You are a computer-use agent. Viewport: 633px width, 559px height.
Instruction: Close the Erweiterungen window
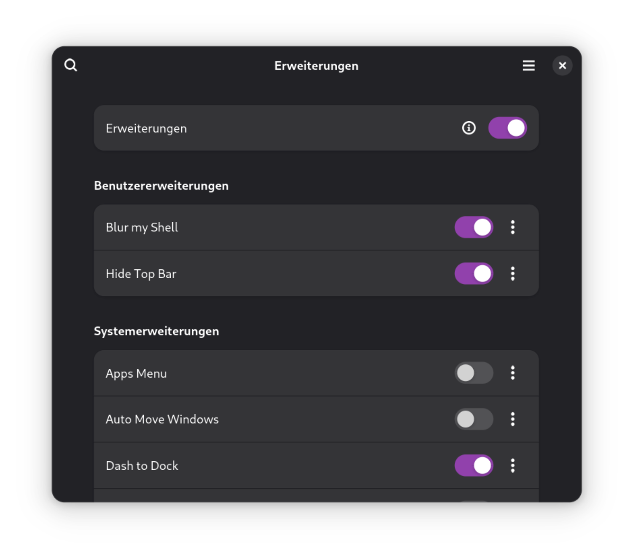coord(562,66)
